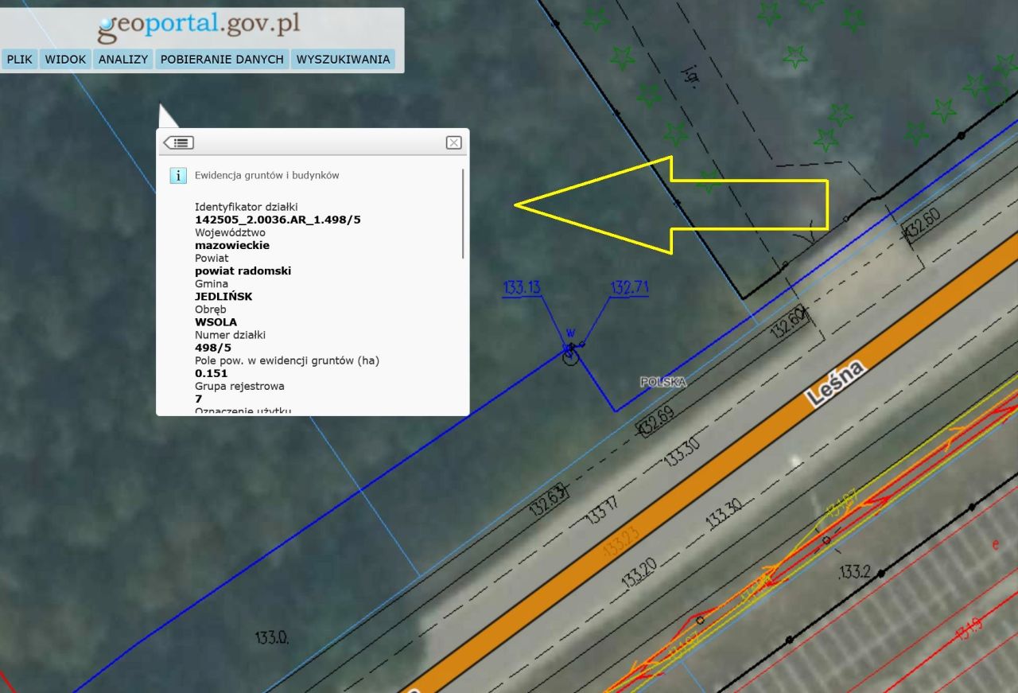Viewport: 1018px width, 693px height.
Task: Click the blue info icon beside Ewidencja gruntów
Action: coord(178,175)
